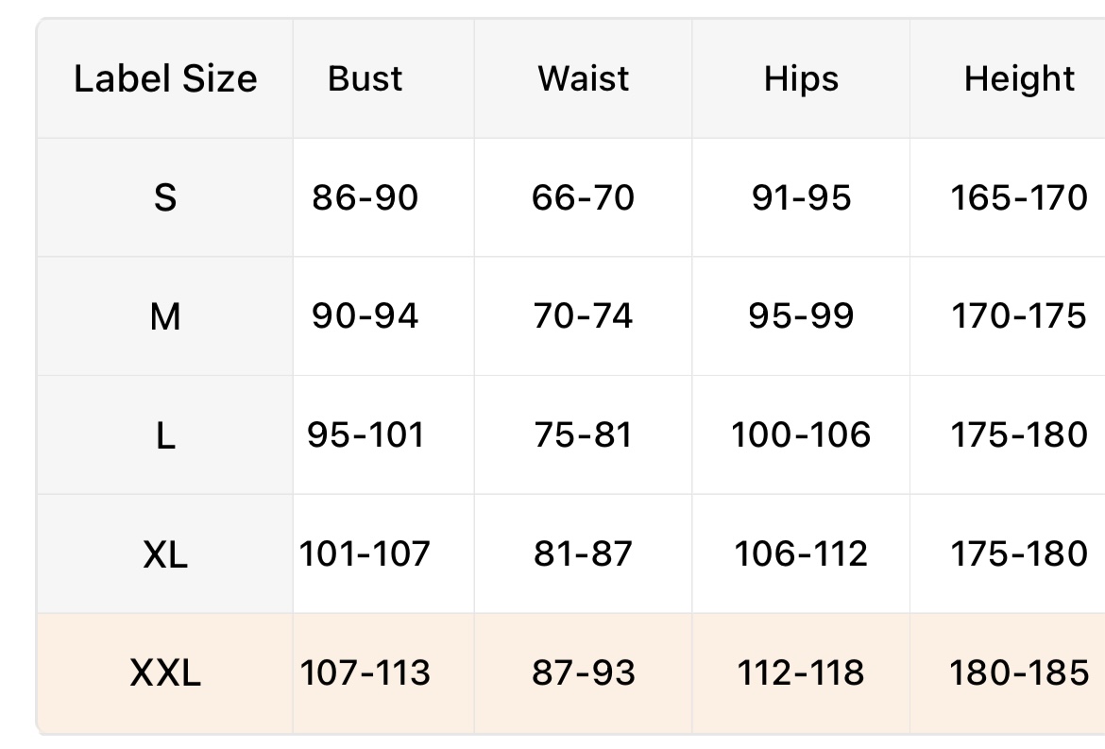
Task: Click the Waist column header
Action: 584,78
